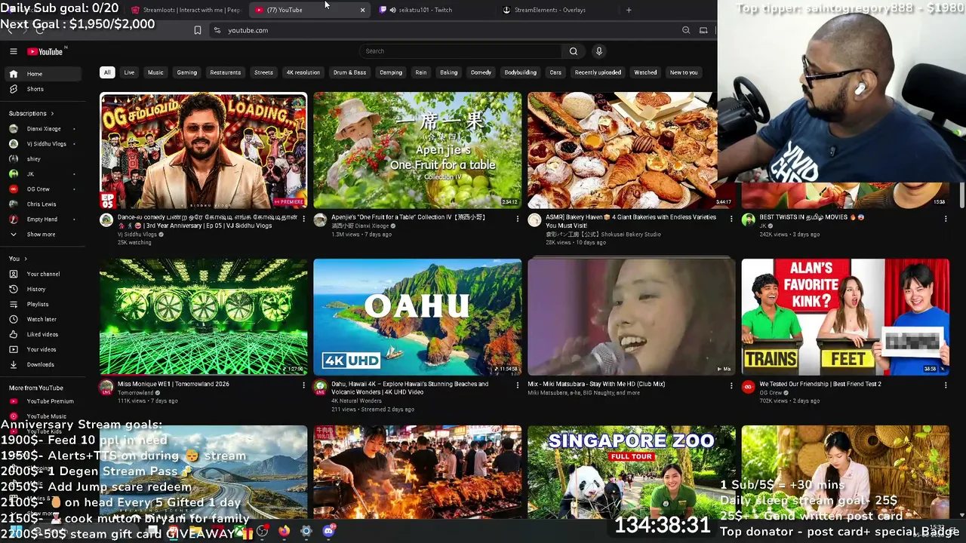The height and width of the screenshot is (543, 966).
Task: Open the Shokusai Bakery Studio channel name
Action: 603,235
